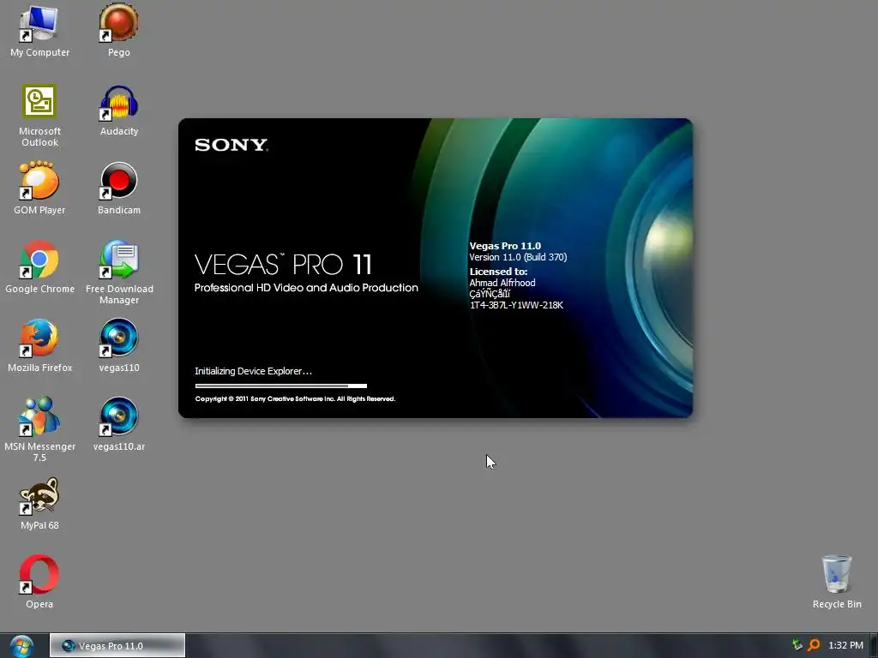This screenshot has height=658, width=878.
Task: Select the Free Download Manager icon
Action: 118,272
